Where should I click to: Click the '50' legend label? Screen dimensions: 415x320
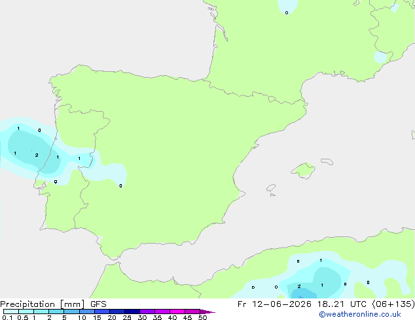click(202, 317)
